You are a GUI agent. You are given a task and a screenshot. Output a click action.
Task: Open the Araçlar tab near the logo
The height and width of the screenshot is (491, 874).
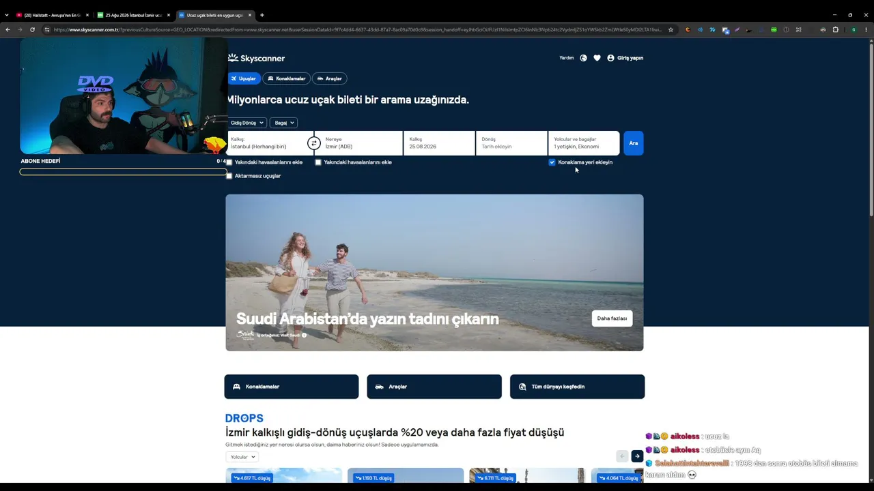click(x=329, y=78)
